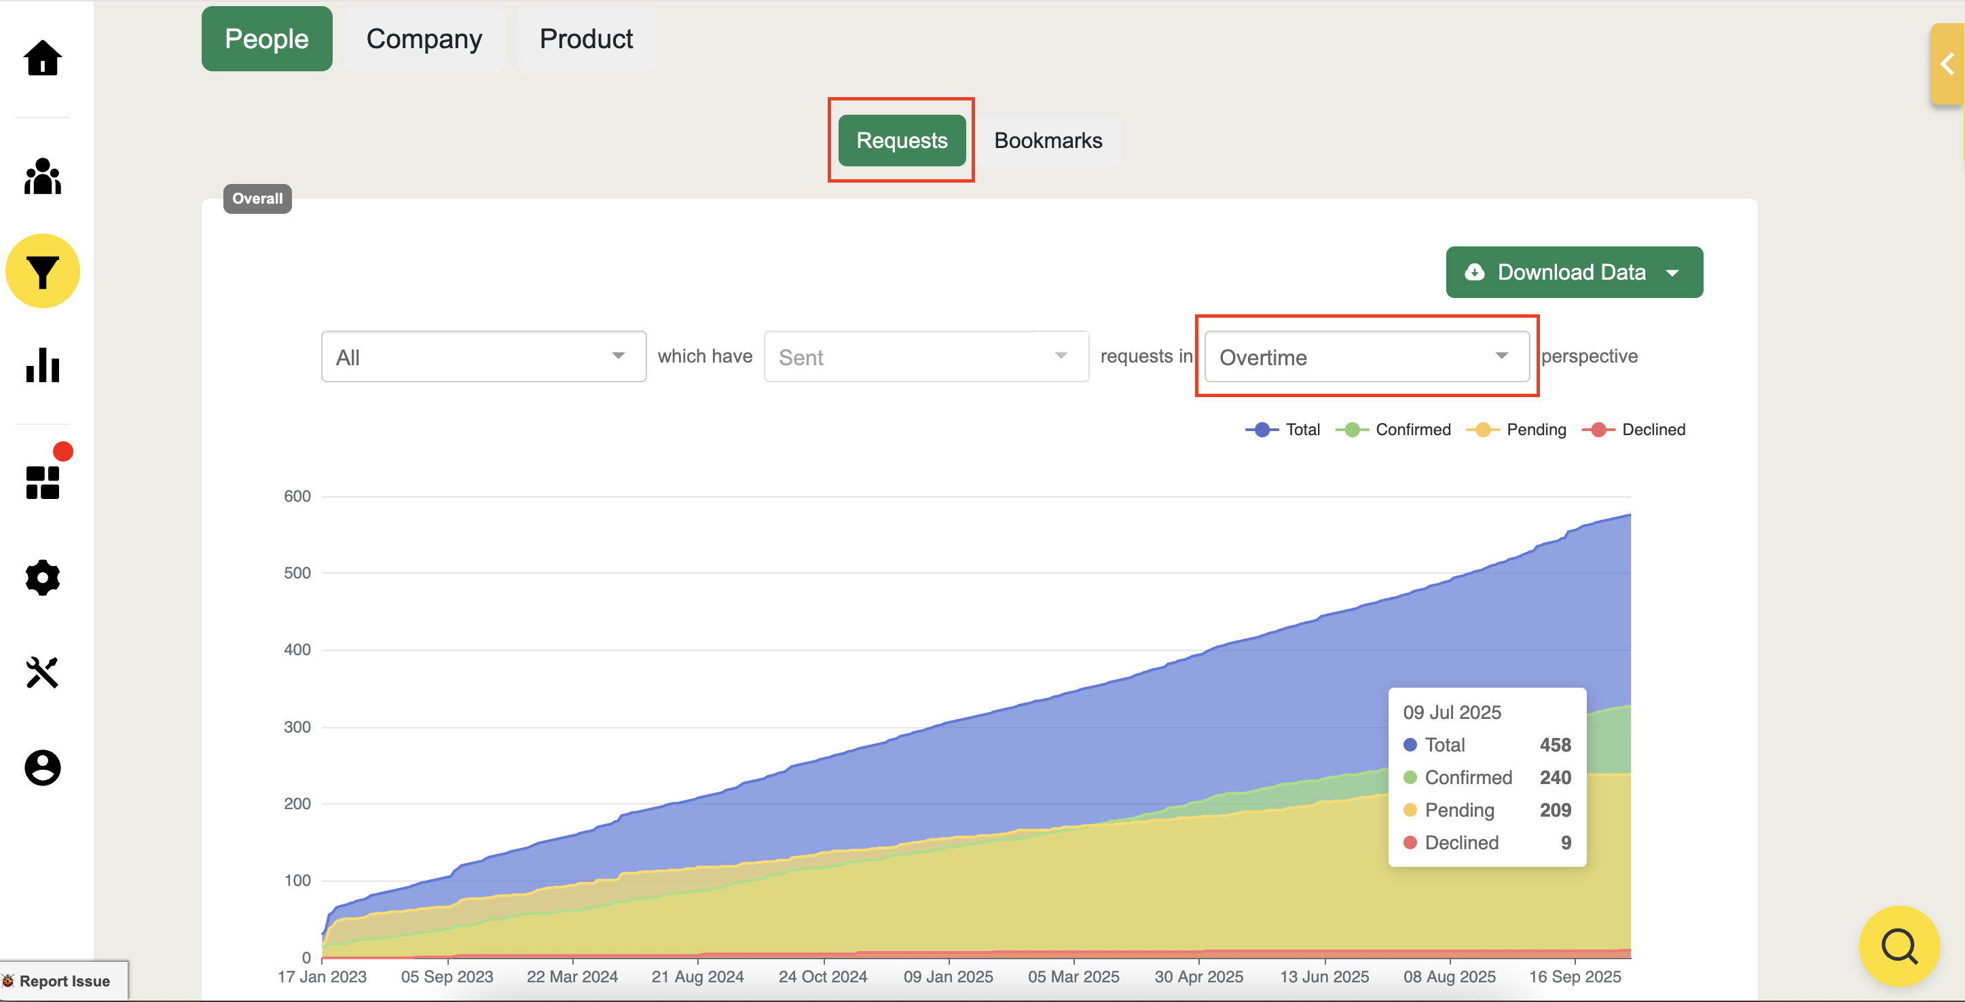
Task: Open the Overtime perspective dropdown
Action: point(1366,357)
